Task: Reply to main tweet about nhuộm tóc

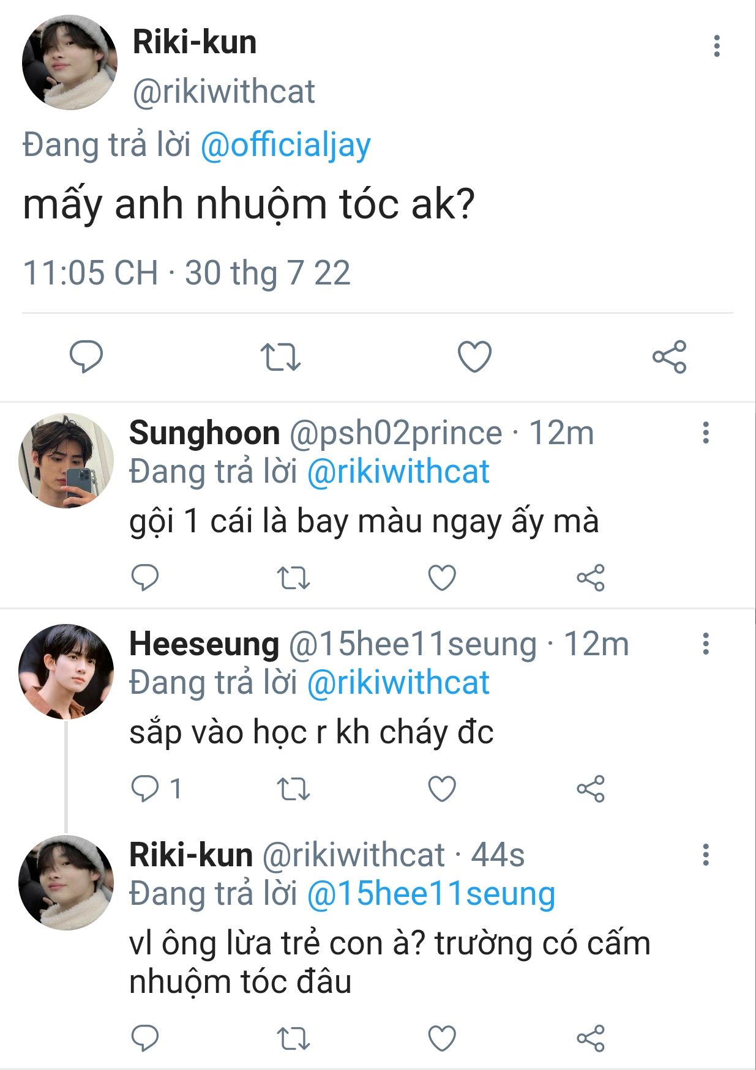Action: 86,357
